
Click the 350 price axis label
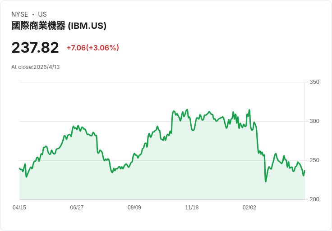314,82
